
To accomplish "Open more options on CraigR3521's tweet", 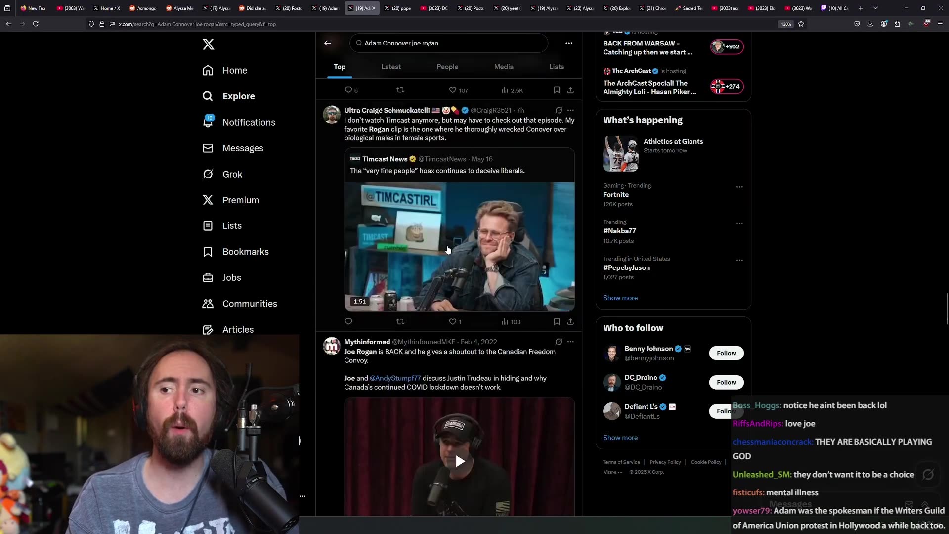I will 571,110.
